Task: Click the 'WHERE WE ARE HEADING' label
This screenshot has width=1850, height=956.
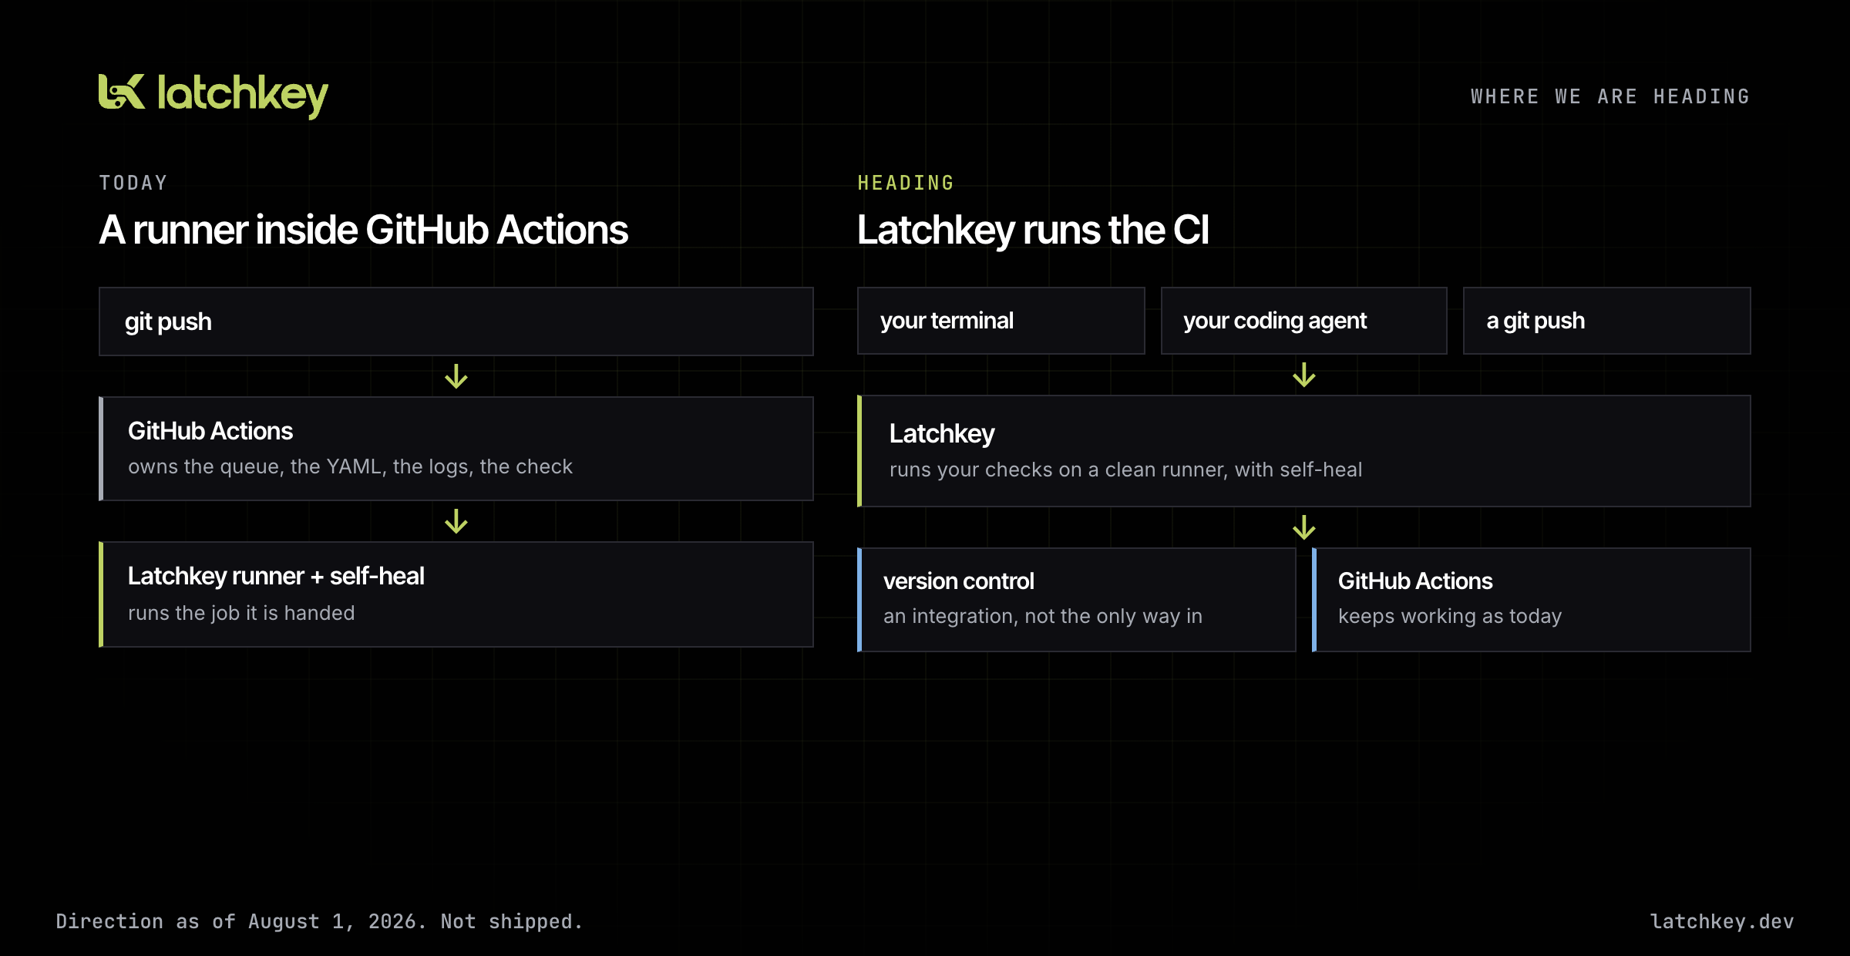Action: point(1610,96)
